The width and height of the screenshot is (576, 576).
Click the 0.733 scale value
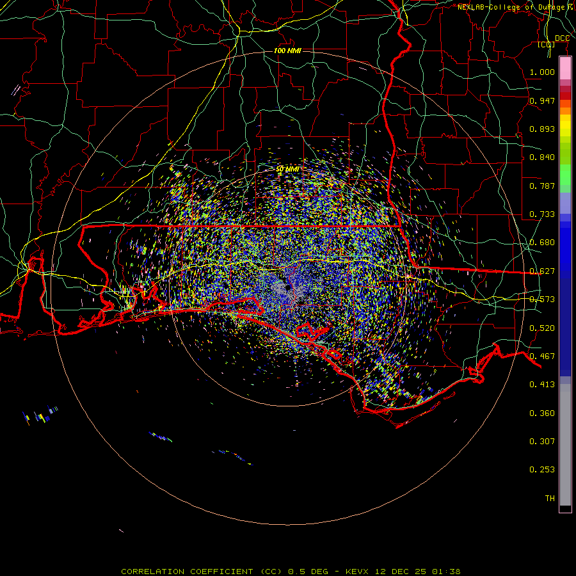[542, 214]
